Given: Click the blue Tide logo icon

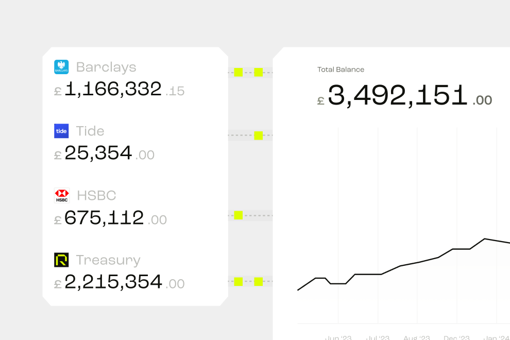Looking at the screenshot, I should click(61, 131).
